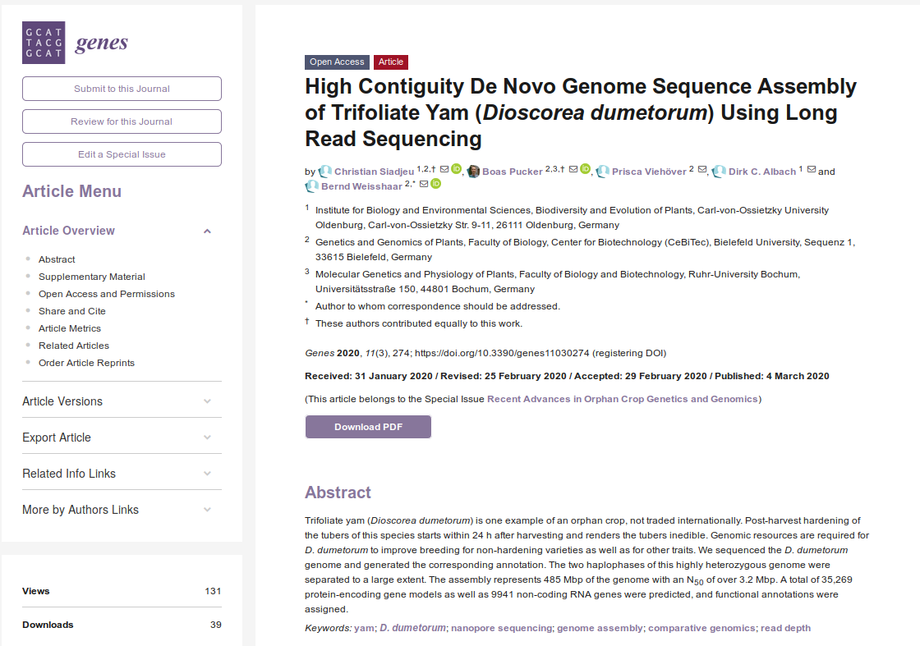Open Article Metrics menu entry
The height and width of the screenshot is (646, 920).
pos(70,328)
